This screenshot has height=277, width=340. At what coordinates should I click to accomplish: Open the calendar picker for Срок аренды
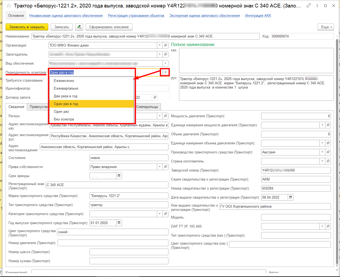coord(119,176)
